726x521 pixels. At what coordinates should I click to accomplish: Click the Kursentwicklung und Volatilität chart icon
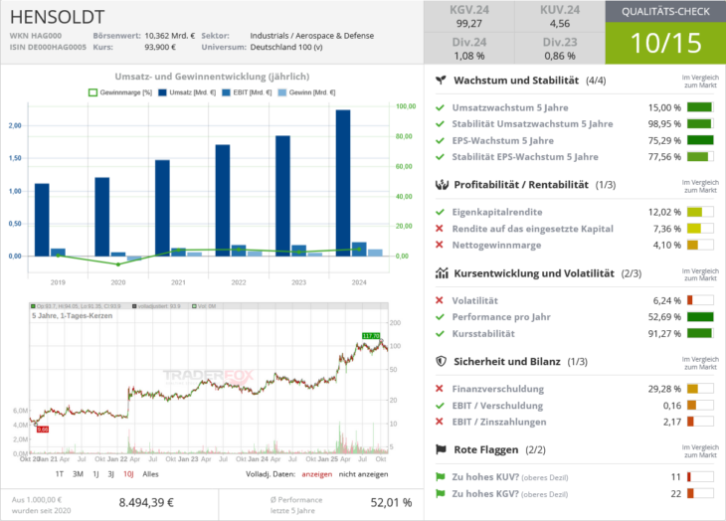441,272
